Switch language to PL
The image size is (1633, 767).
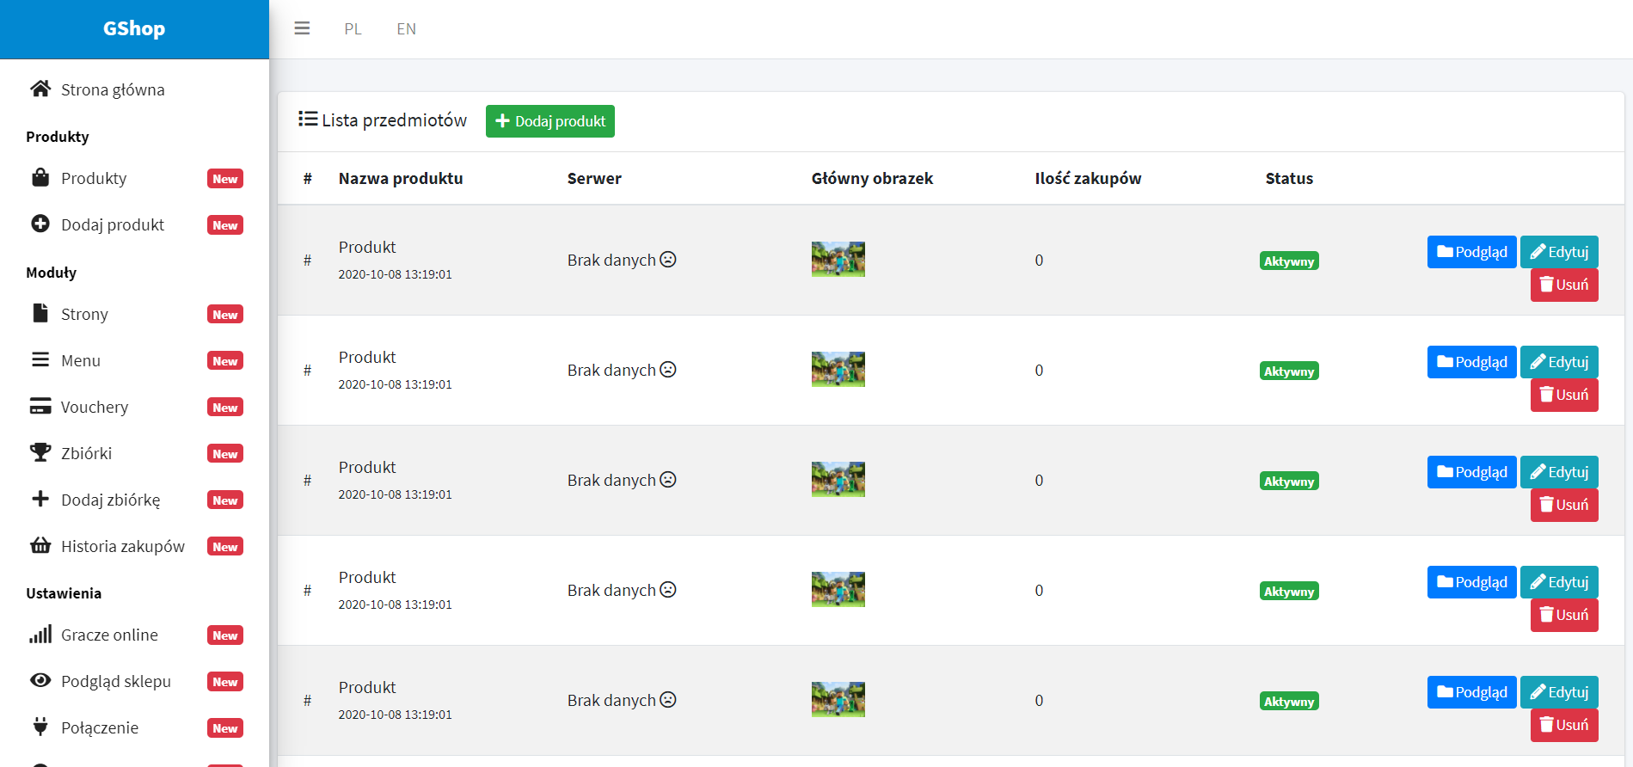[x=353, y=29]
